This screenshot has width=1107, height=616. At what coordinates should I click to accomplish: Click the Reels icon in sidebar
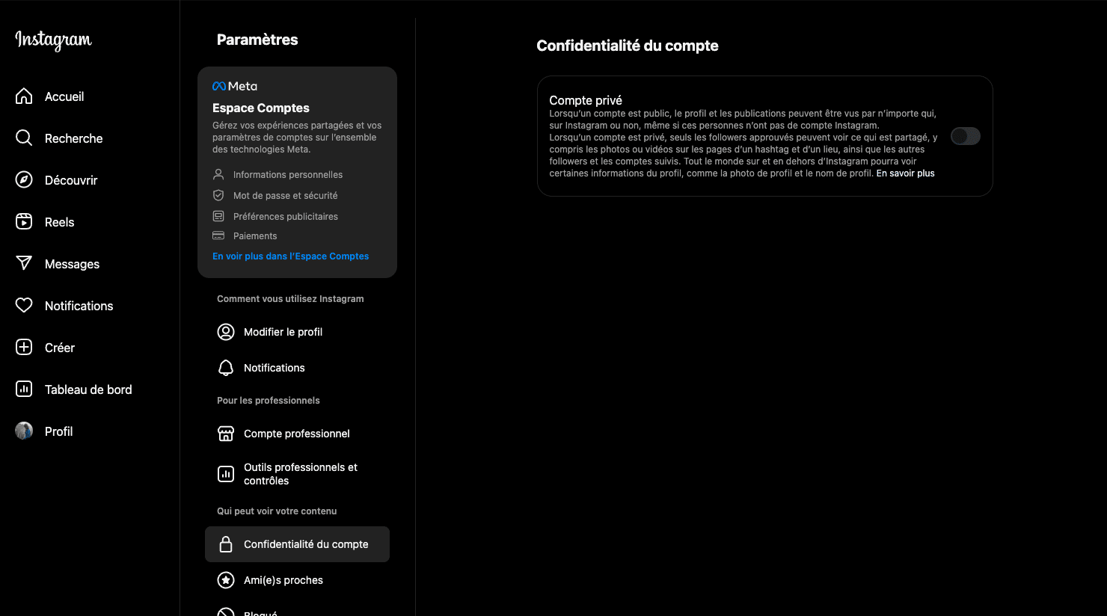[24, 222]
